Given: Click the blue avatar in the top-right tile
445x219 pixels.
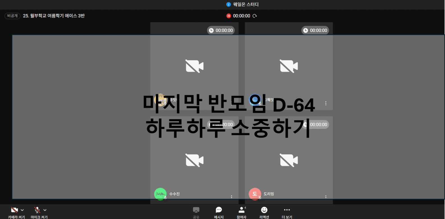Looking at the screenshot, I should [255, 100].
